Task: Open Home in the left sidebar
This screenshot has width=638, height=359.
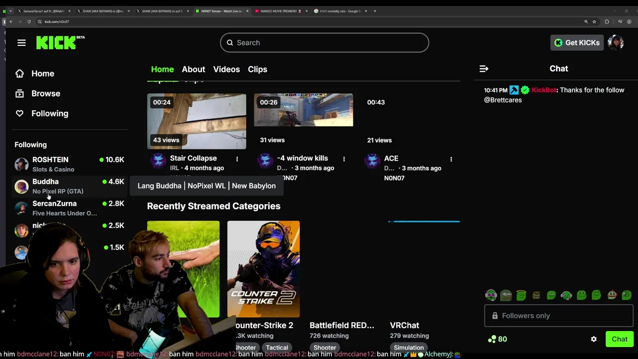Action: click(x=43, y=73)
